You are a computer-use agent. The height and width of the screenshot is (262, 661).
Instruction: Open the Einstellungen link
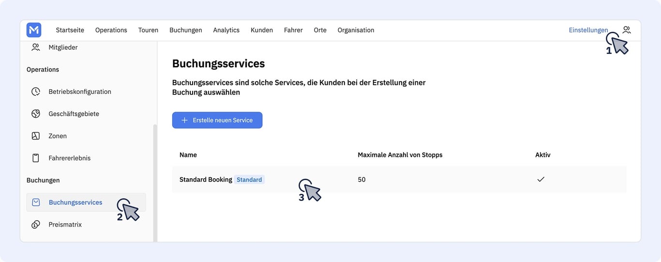coord(588,30)
